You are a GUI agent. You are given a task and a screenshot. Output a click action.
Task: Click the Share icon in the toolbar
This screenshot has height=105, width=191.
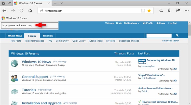click(178, 11)
